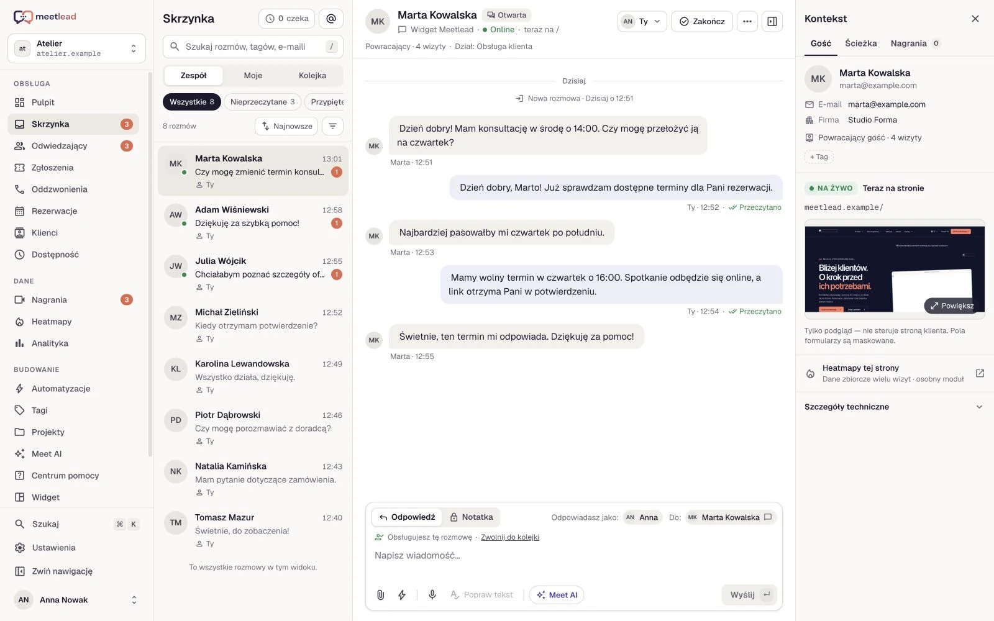Select the Wszystkie filter chip
Viewport: 994px width, 621px height.
pyautogui.click(x=192, y=102)
